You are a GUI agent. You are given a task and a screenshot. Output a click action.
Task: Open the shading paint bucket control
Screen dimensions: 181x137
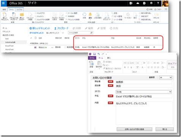point(163,67)
